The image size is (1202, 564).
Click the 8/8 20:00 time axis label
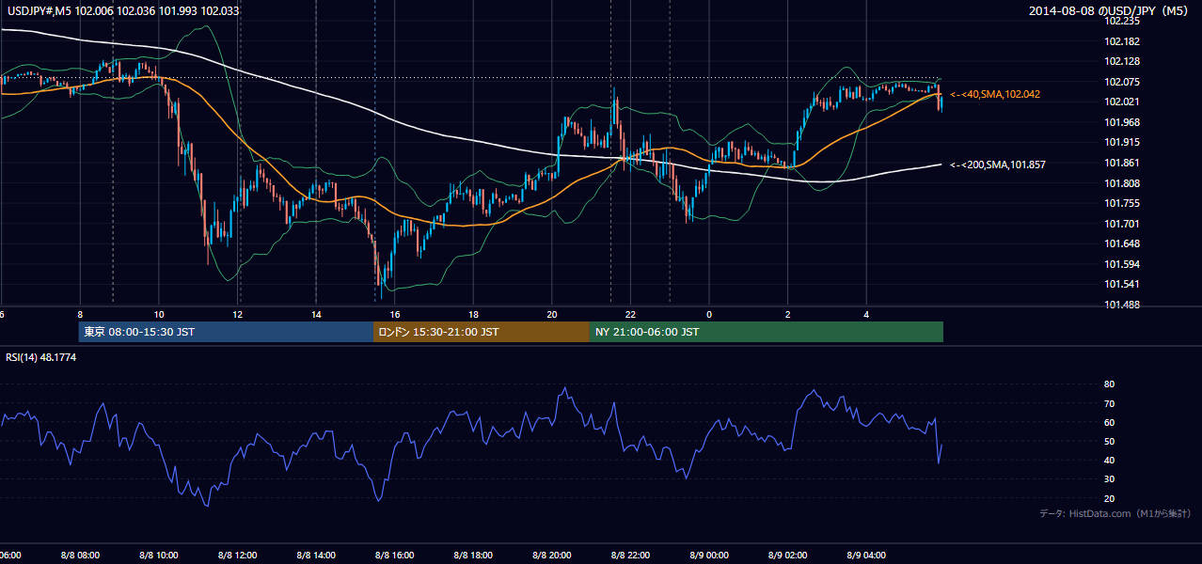point(552,556)
